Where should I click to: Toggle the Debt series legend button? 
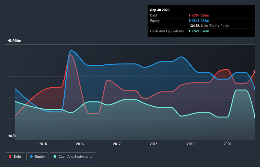click(15, 157)
